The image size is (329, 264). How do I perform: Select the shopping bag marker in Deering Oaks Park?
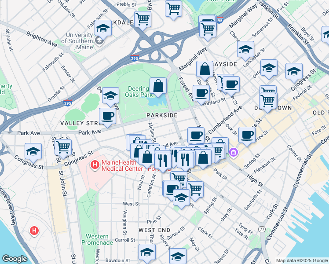coord(158,86)
